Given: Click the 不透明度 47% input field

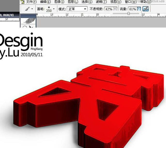Looking at the screenshot, I should click(x=108, y=9).
